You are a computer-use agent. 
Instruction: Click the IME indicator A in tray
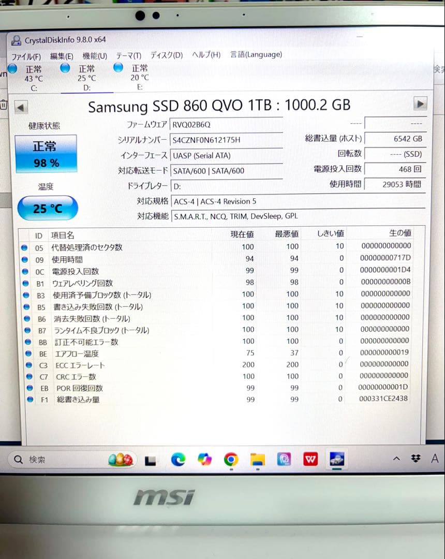pos(435,458)
